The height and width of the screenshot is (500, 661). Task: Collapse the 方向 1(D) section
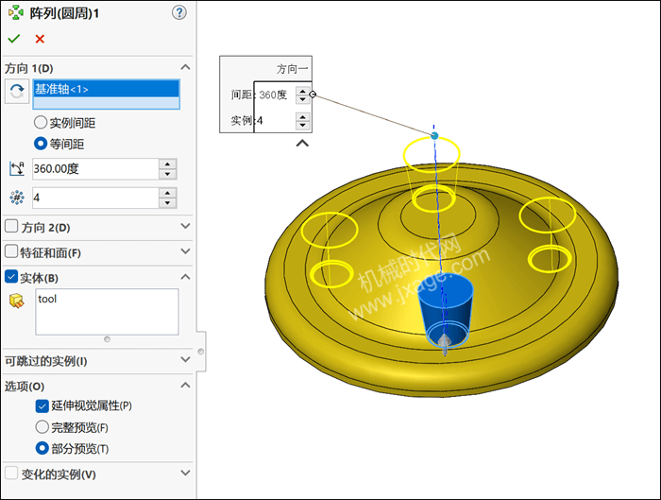pyautogui.click(x=185, y=67)
